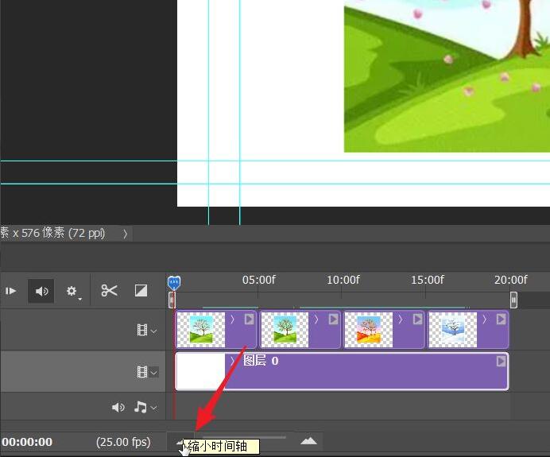Click the timeline zoom slider track
This screenshot has height=457, width=550.
coord(244,437)
